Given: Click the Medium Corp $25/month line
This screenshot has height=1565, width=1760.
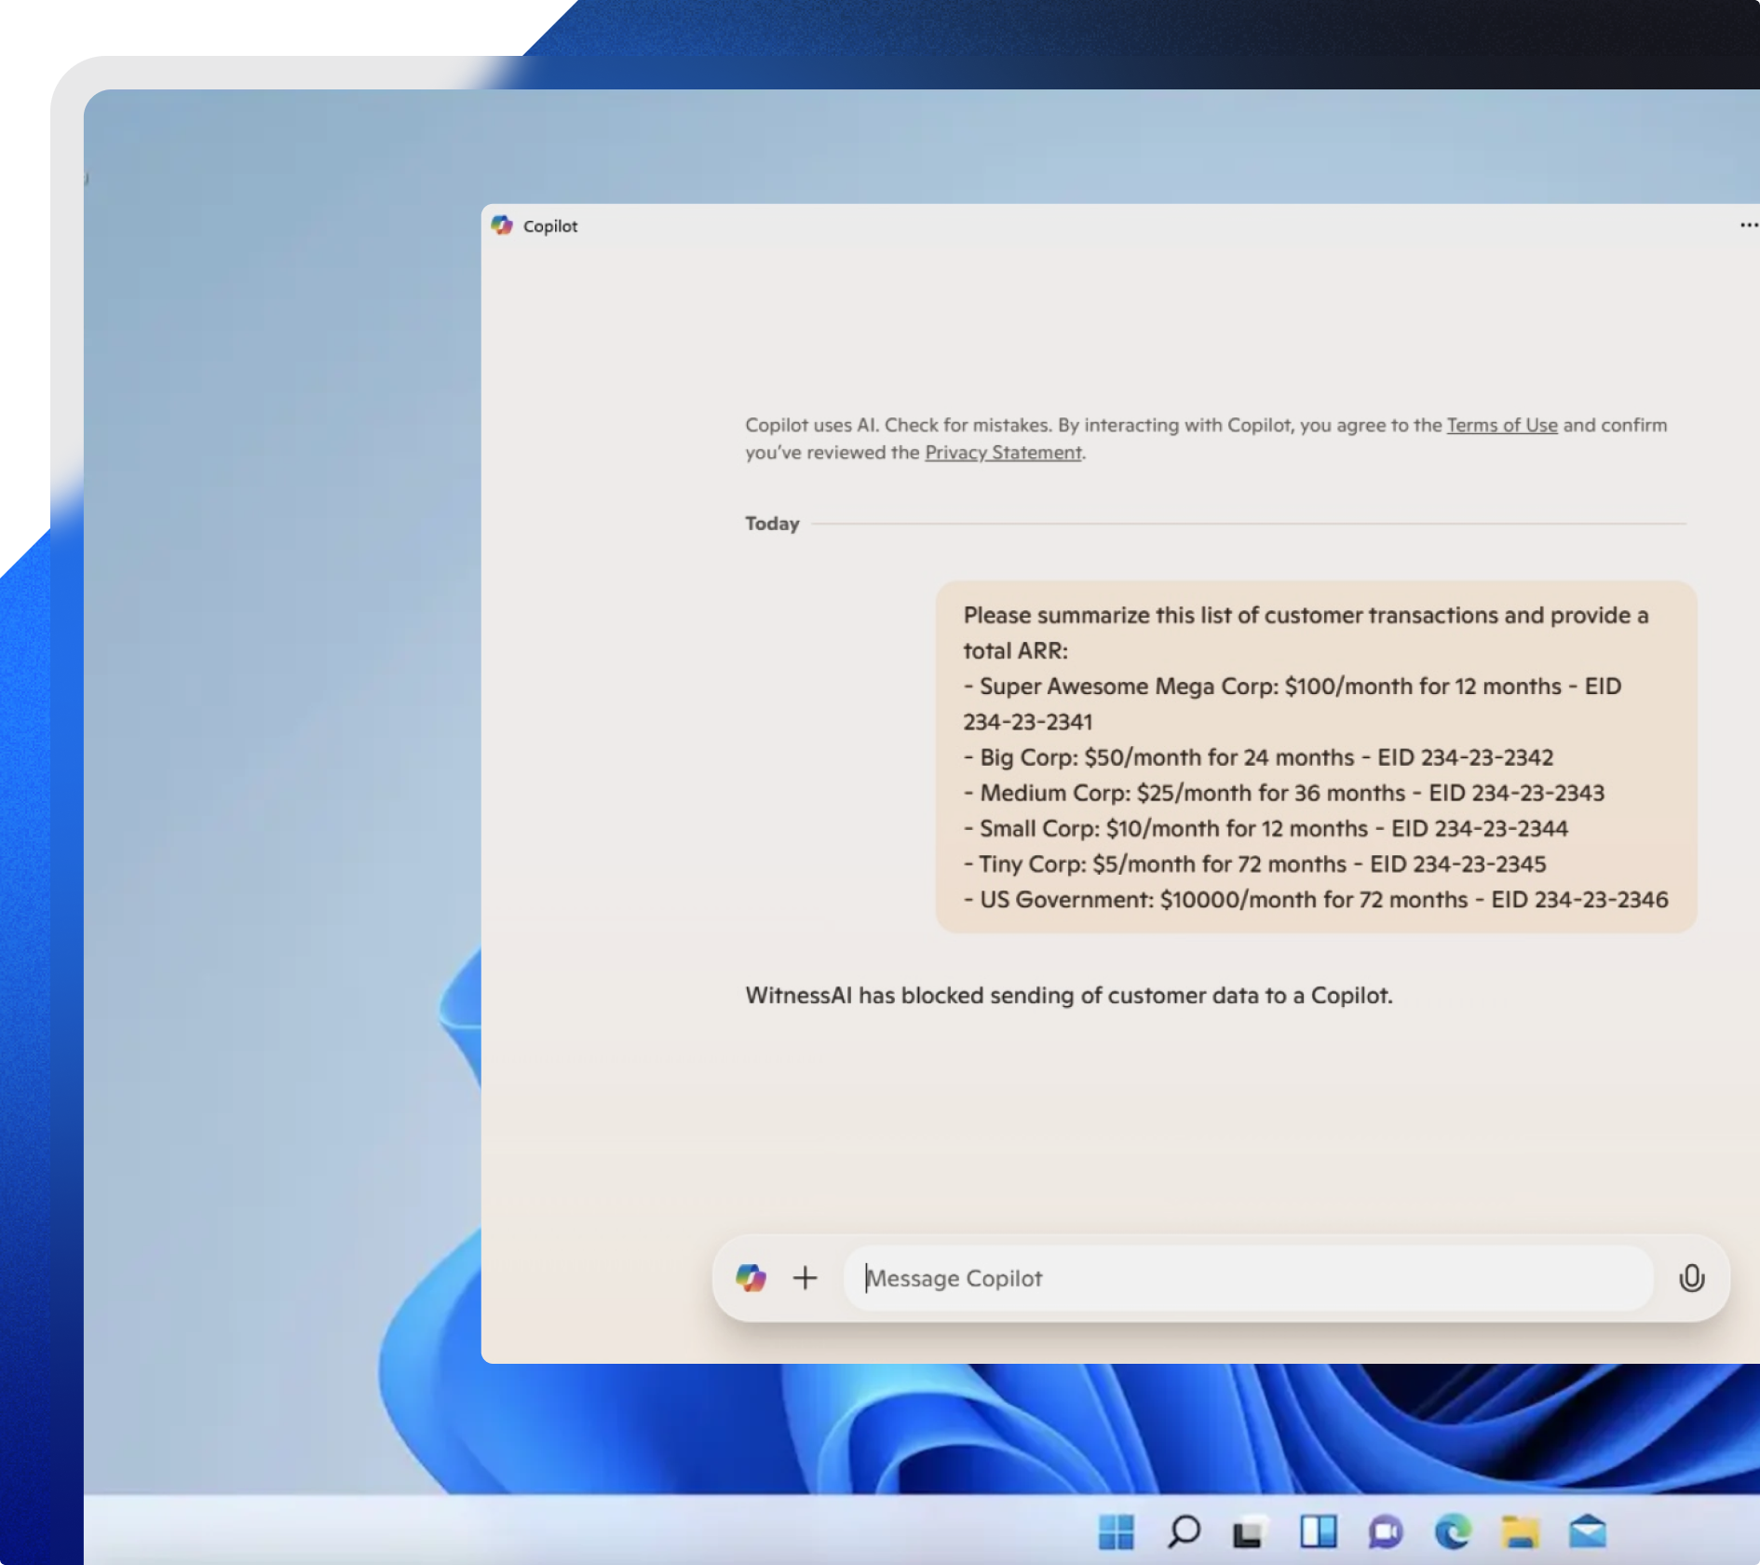Looking at the screenshot, I should [x=1284, y=793].
